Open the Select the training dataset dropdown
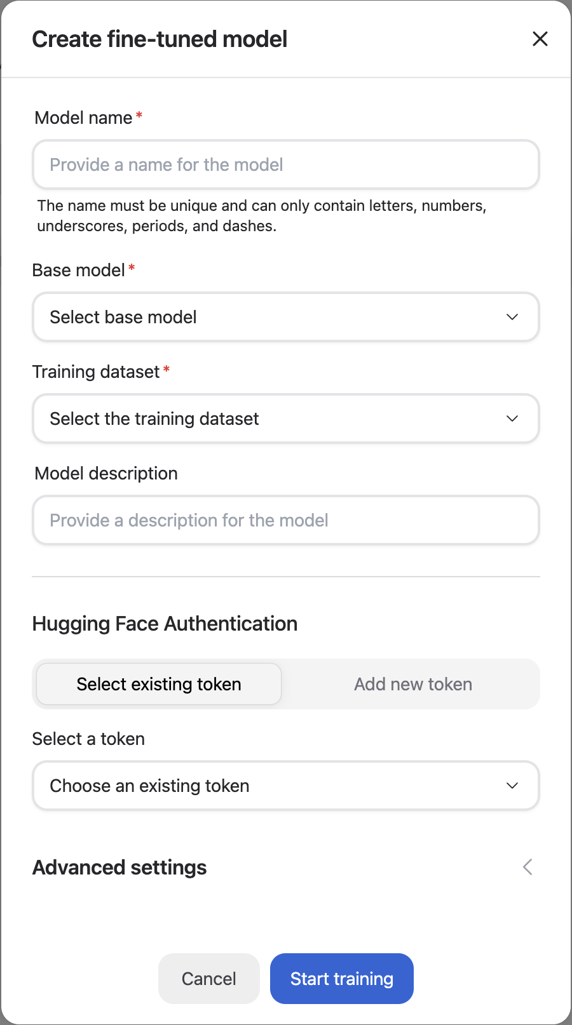 click(285, 419)
